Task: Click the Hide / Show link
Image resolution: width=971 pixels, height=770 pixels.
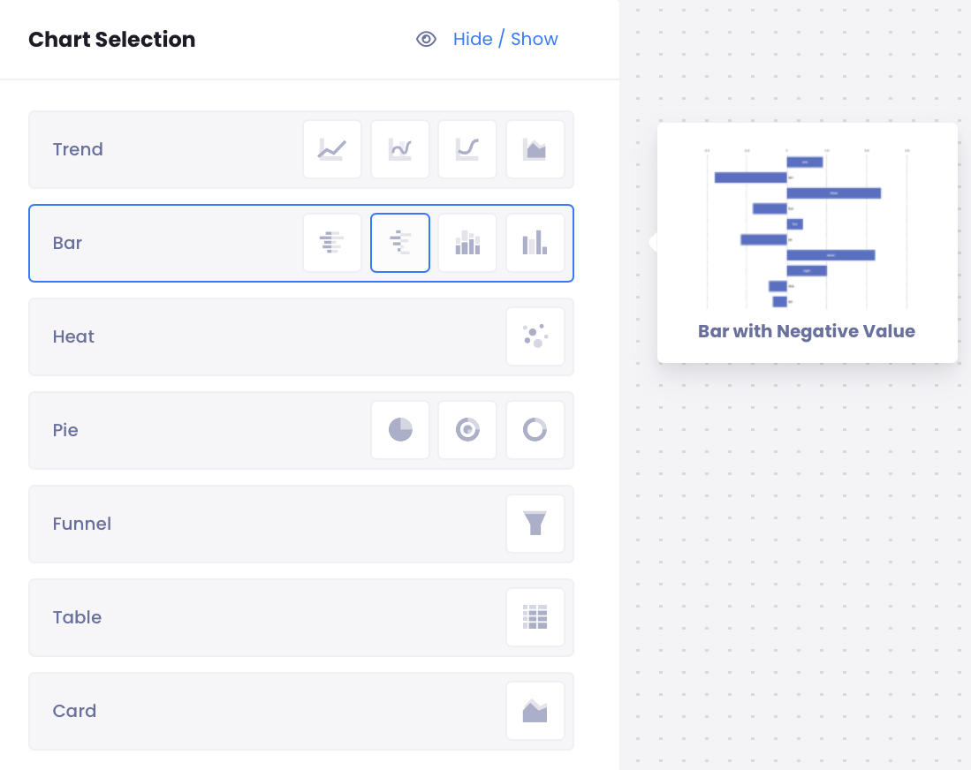Action: pos(505,39)
